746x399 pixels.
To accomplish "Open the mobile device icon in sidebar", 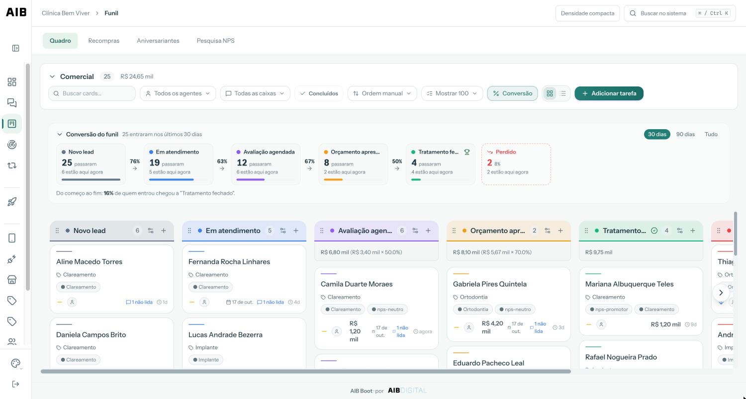I will click(12, 238).
